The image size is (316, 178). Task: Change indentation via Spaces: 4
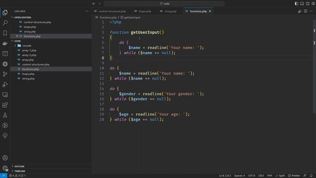[239, 176]
